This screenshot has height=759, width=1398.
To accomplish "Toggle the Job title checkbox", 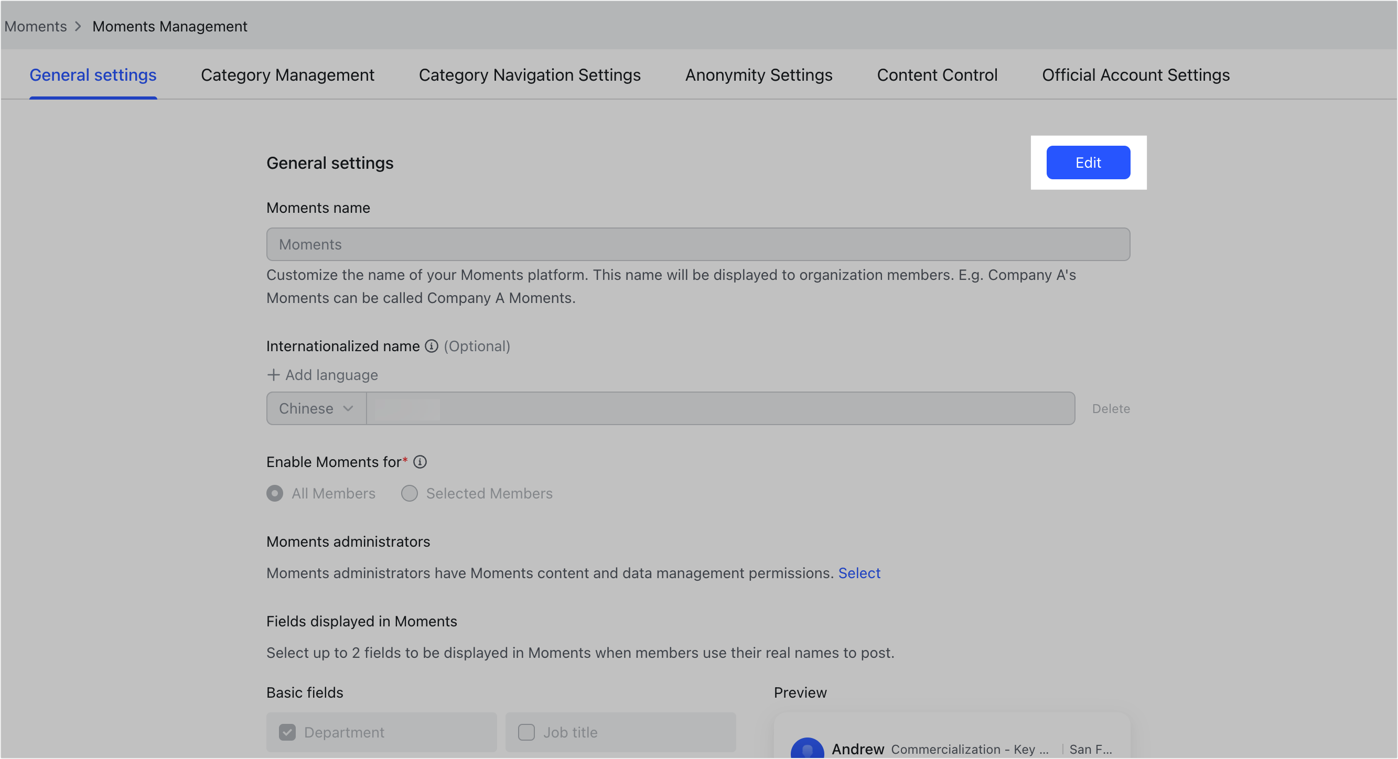I will tap(526, 732).
